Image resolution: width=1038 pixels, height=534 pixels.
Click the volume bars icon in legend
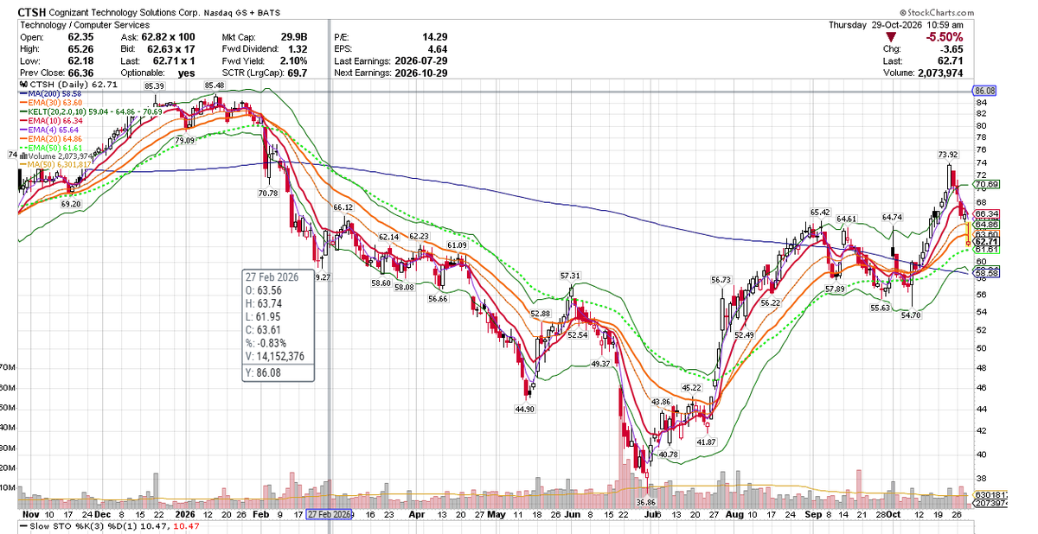coord(22,156)
